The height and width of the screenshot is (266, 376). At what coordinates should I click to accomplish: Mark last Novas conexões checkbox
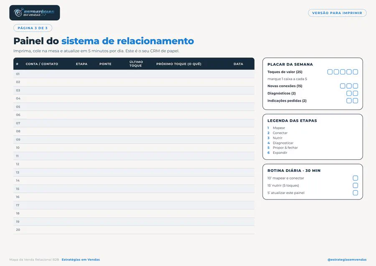(356, 86)
